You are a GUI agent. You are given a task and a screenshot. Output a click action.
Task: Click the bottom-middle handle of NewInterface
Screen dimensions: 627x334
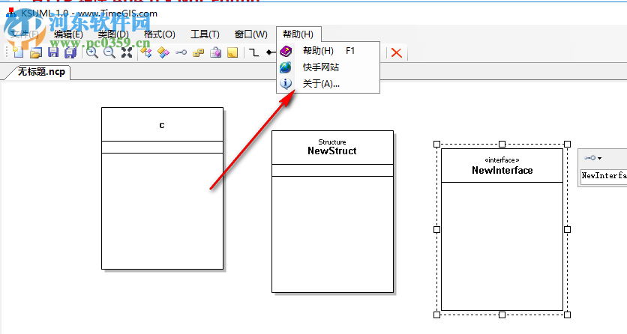click(x=502, y=315)
